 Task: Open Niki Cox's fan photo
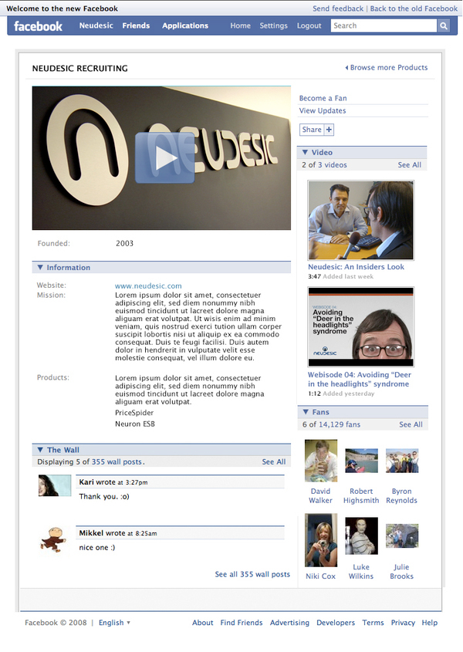click(x=321, y=540)
